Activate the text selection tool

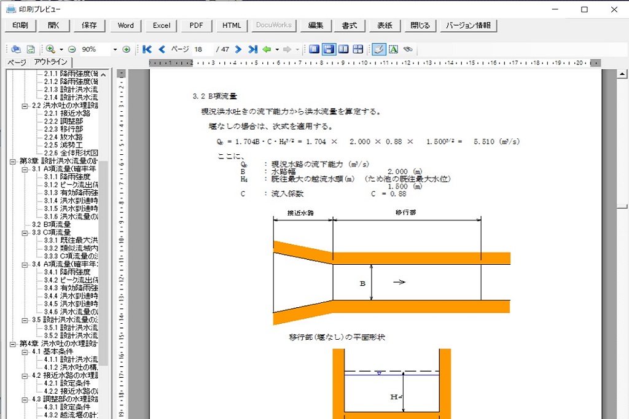394,49
